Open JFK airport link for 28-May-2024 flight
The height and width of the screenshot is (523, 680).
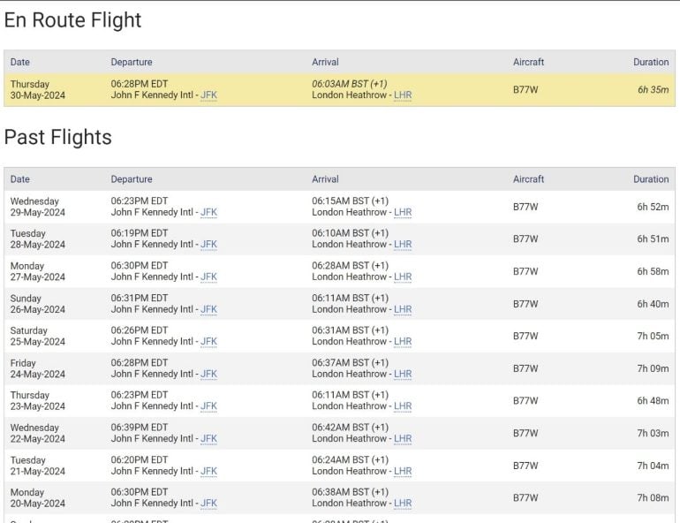point(208,245)
